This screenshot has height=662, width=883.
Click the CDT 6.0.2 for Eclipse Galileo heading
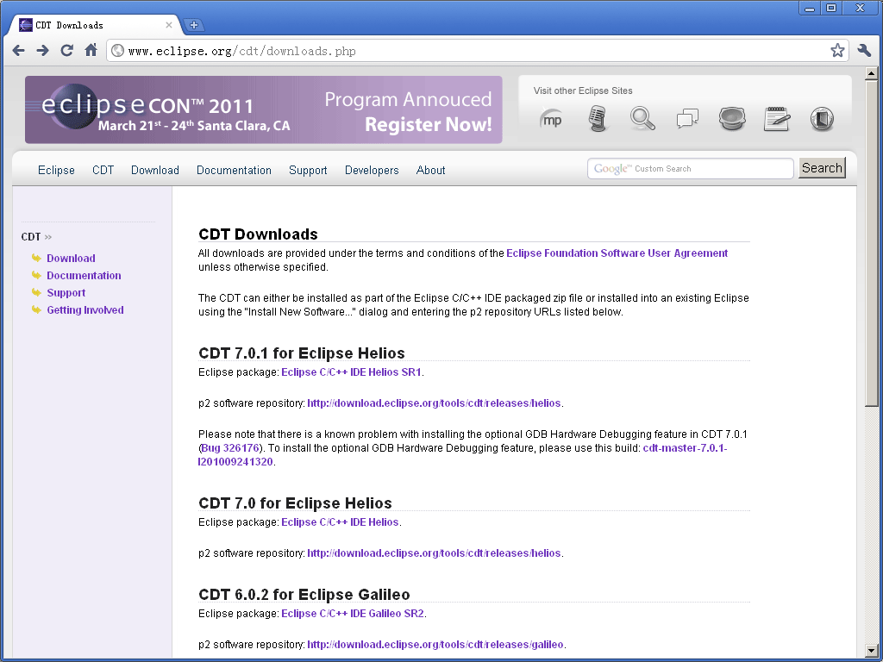304,595
